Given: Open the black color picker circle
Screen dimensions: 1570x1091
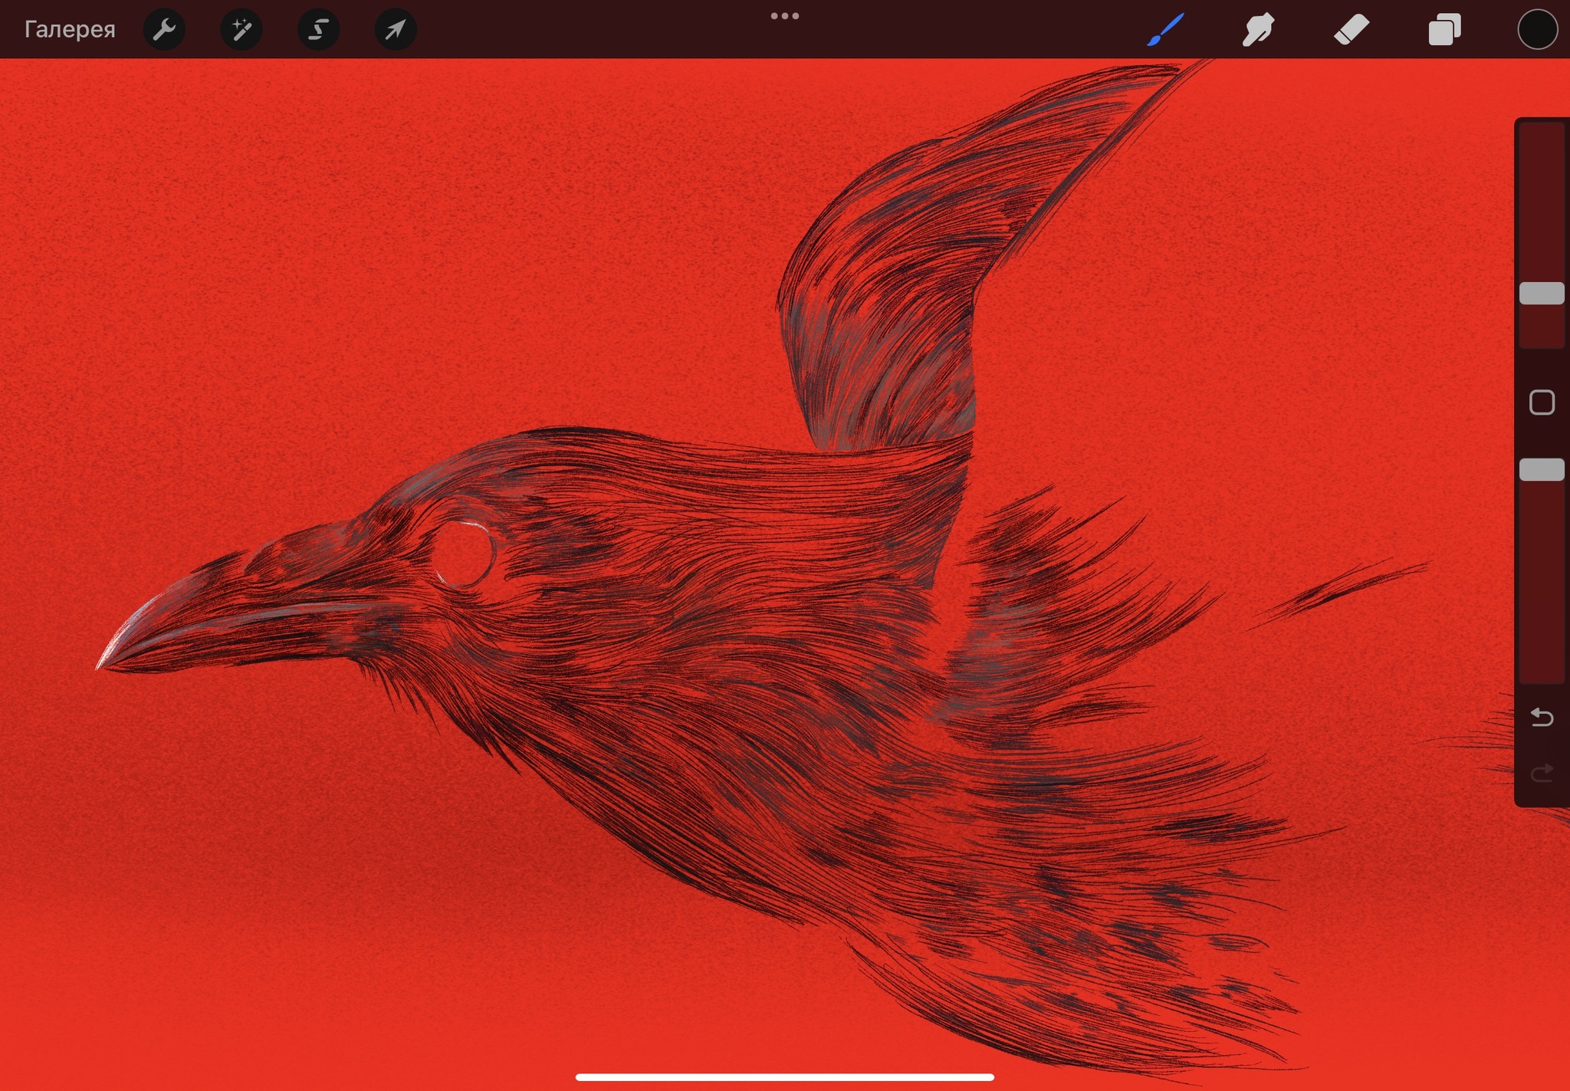Looking at the screenshot, I should 1537,30.
